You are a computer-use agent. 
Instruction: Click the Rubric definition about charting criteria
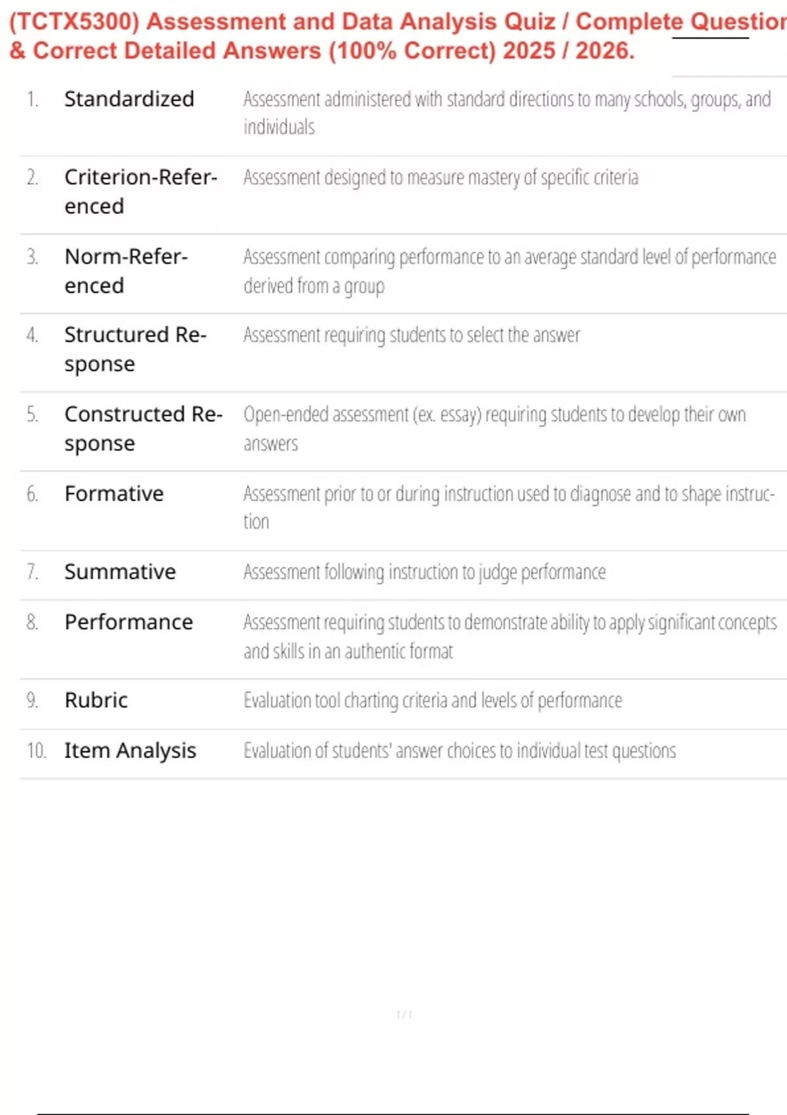[x=433, y=700]
